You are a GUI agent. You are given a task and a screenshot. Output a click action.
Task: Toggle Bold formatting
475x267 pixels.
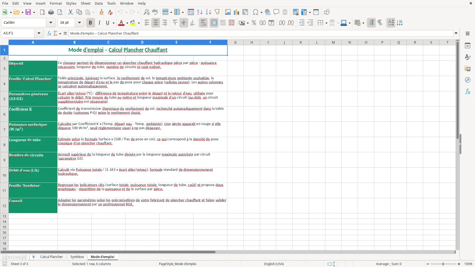(90, 23)
